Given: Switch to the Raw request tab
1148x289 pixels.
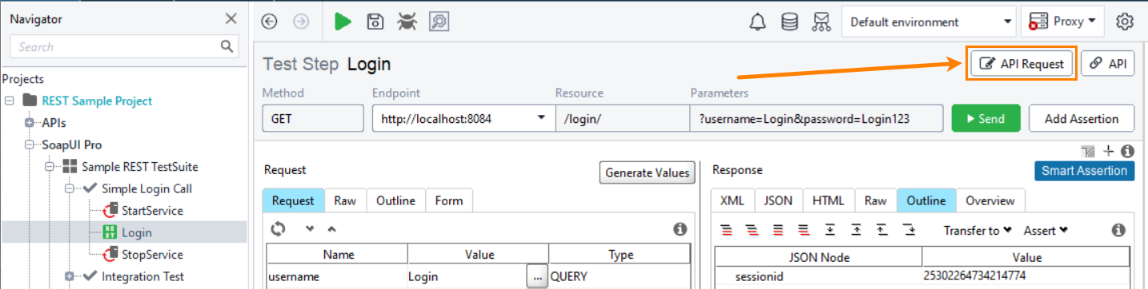Looking at the screenshot, I should tap(346, 200).
